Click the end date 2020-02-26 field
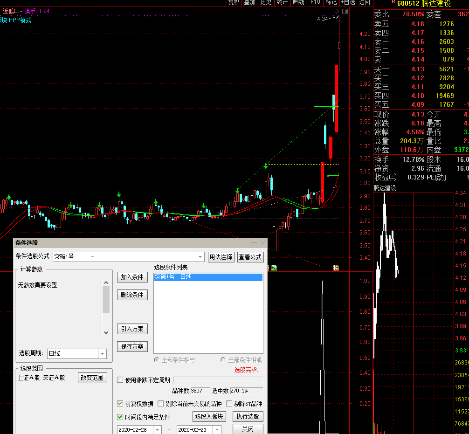The width and height of the screenshot is (469, 434). pyautogui.click(x=195, y=430)
